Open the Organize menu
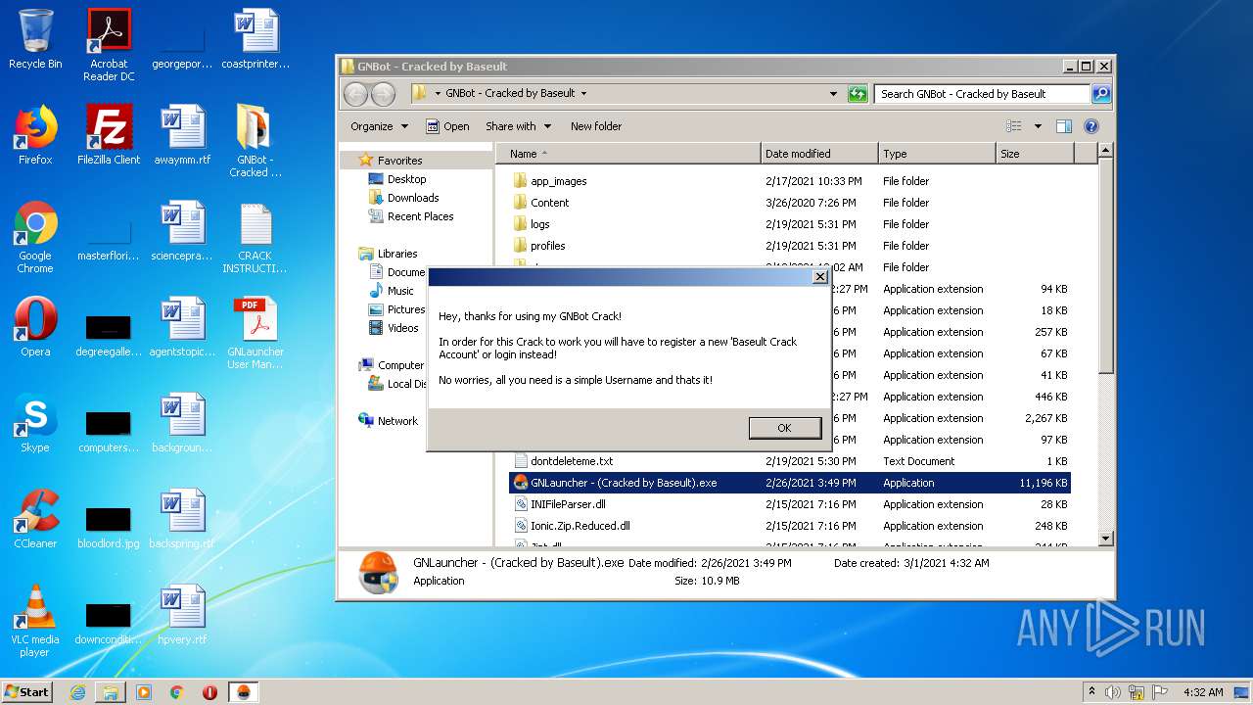 [x=379, y=126]
